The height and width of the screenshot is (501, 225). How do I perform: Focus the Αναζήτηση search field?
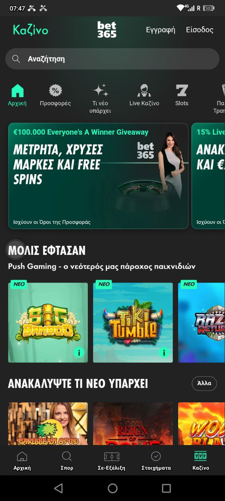pos(112,59)
